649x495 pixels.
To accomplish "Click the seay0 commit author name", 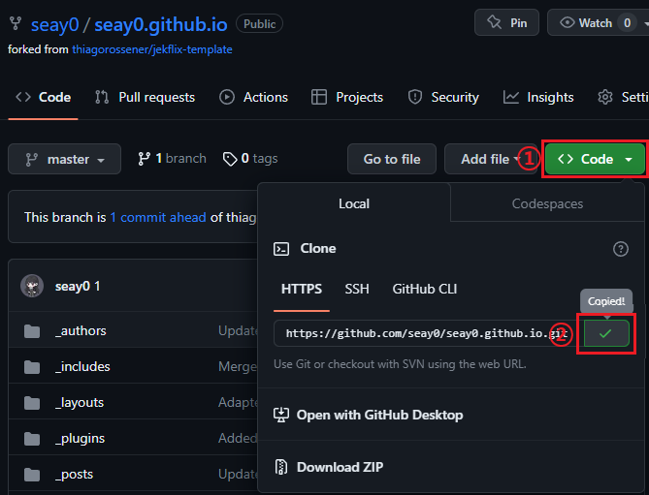I will 73,286.
